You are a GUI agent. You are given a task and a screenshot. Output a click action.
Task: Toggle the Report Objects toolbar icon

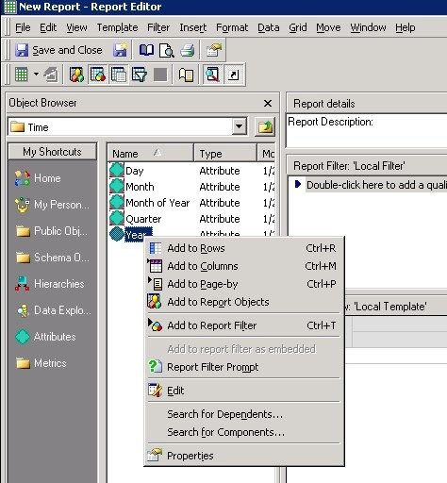76,75
